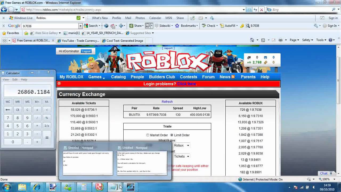The height and width of the screenshot is (192, 341).
Task: Click the Google toolbar Share icon
Action: (131, 26)
